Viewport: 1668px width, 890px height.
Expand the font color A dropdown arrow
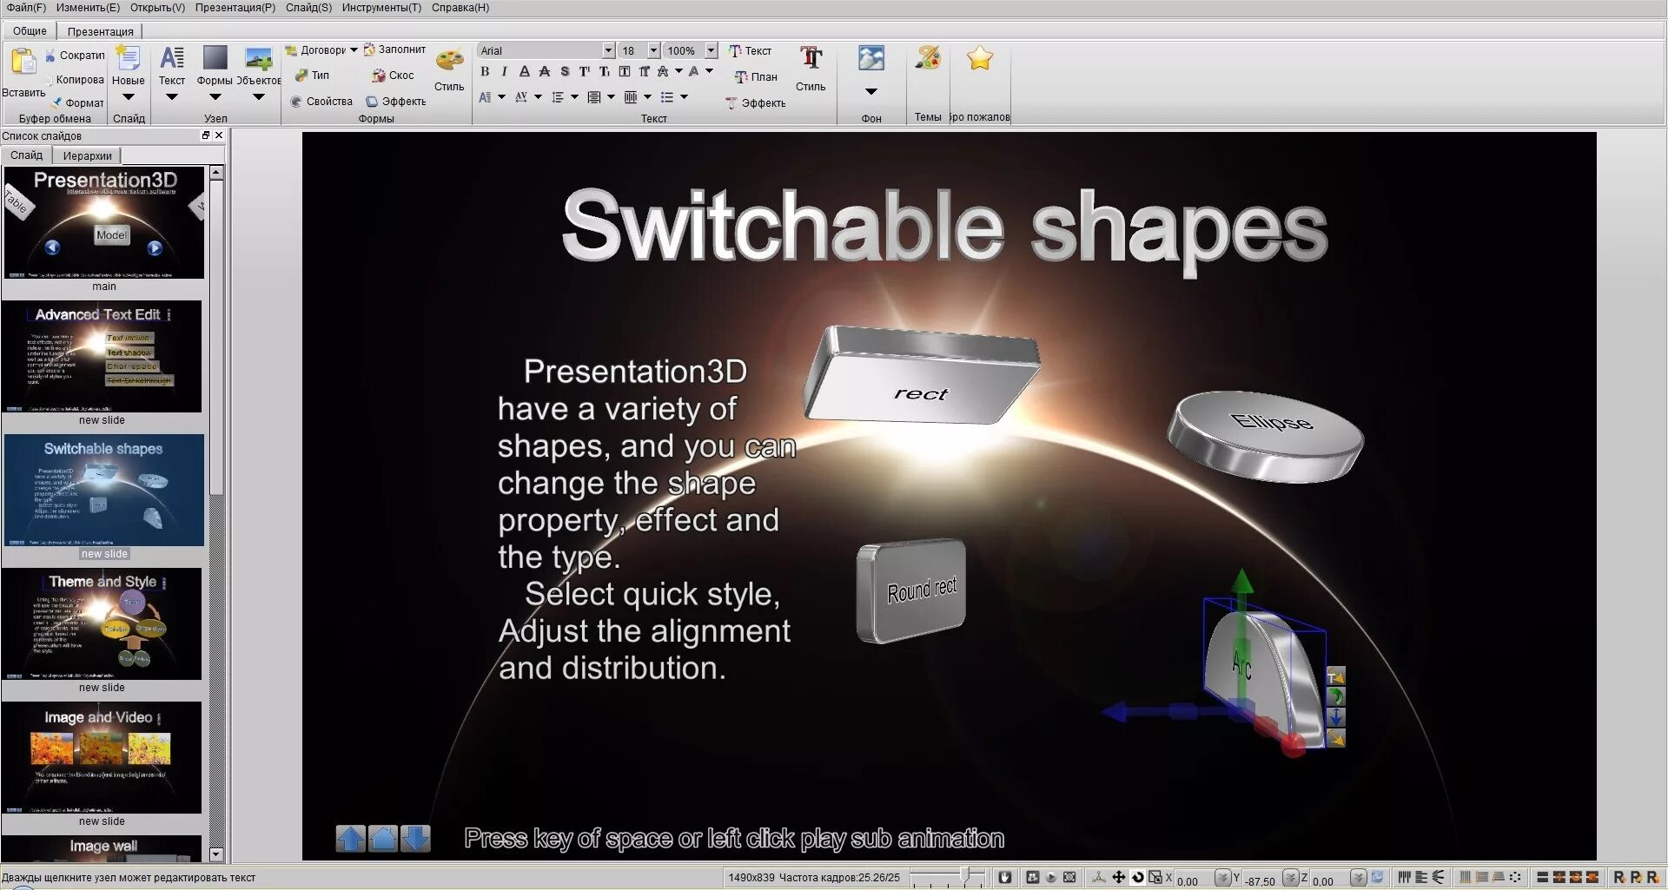tap(709, 71)
